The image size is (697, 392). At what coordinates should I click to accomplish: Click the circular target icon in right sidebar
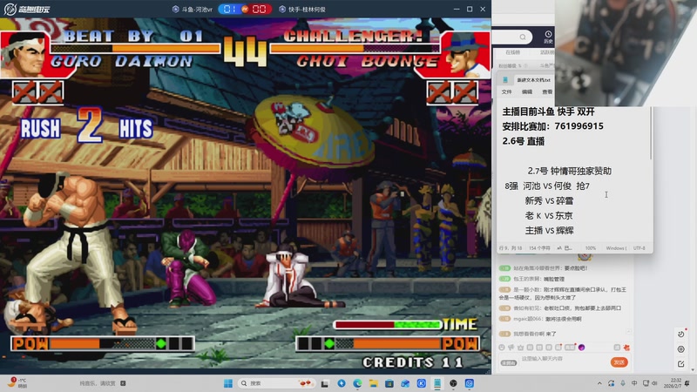681,349
